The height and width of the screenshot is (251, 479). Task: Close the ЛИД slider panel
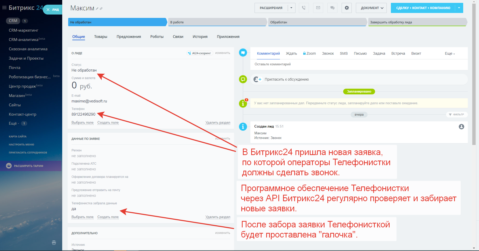coord(48,10)
